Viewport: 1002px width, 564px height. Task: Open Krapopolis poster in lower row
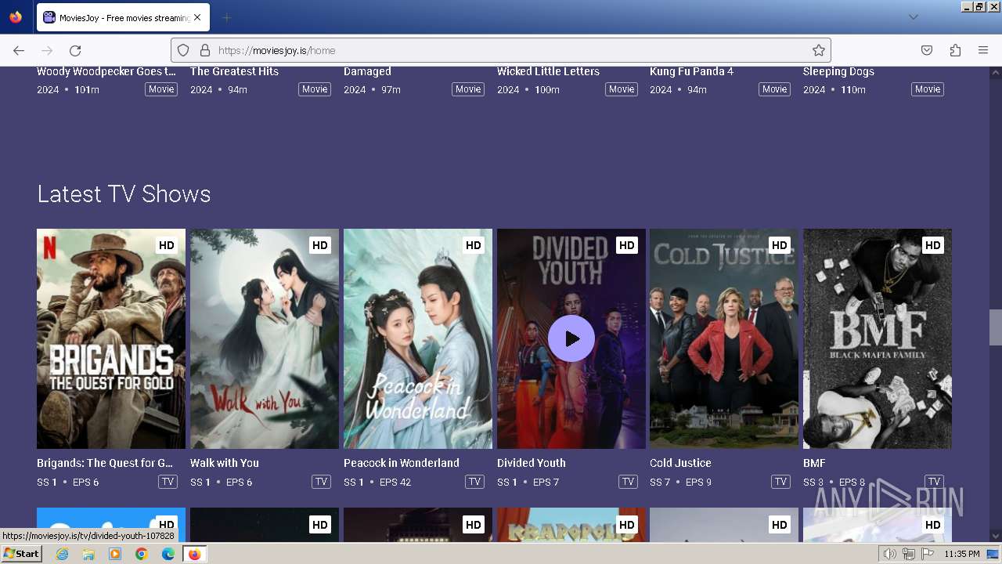click(x=571, y=525)
